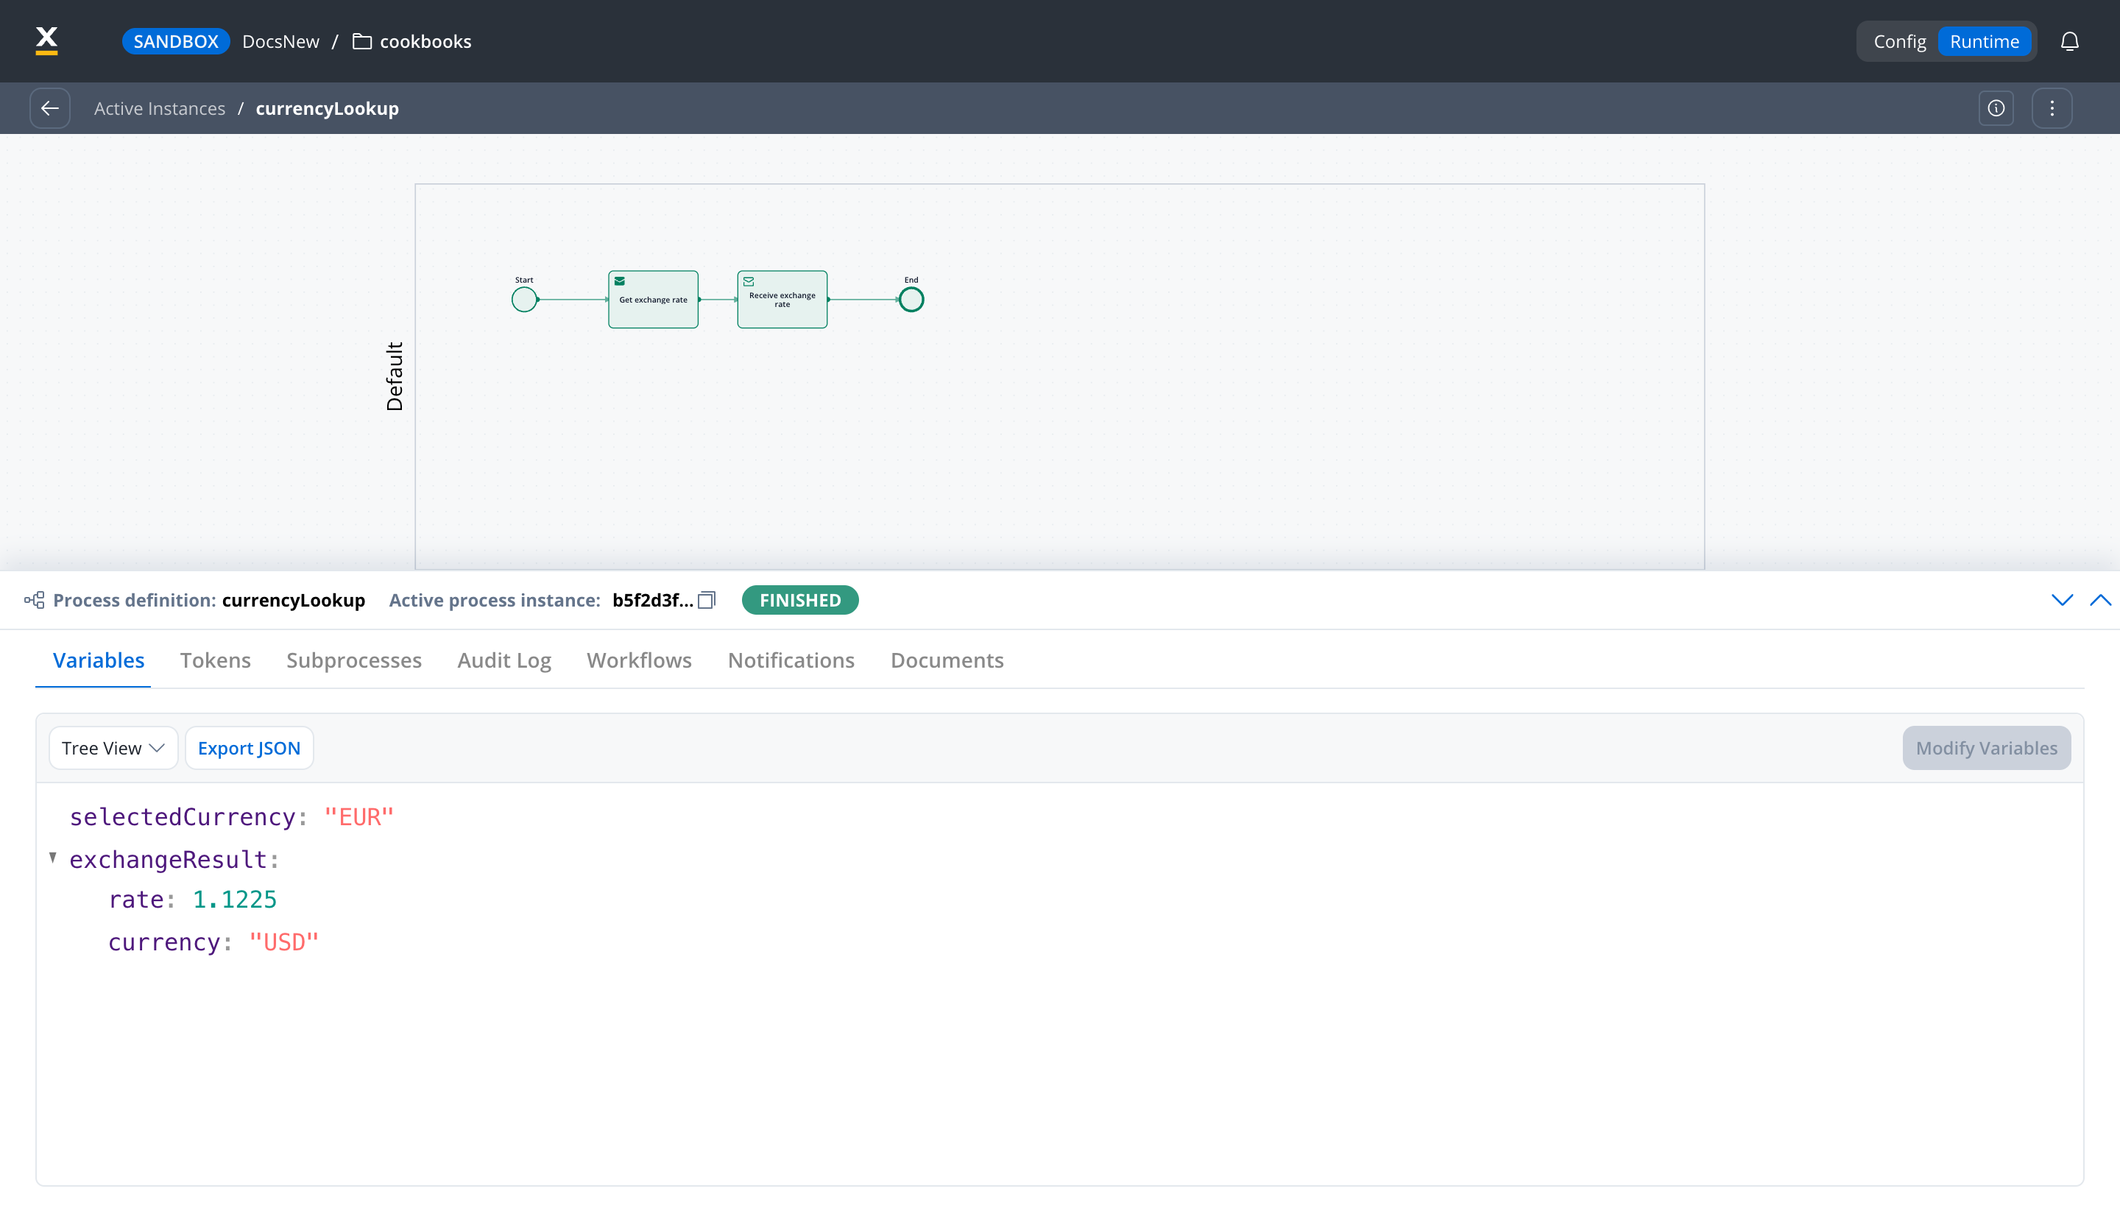
Task: Go back using the left arrow button
Action: tap(49, 108)
